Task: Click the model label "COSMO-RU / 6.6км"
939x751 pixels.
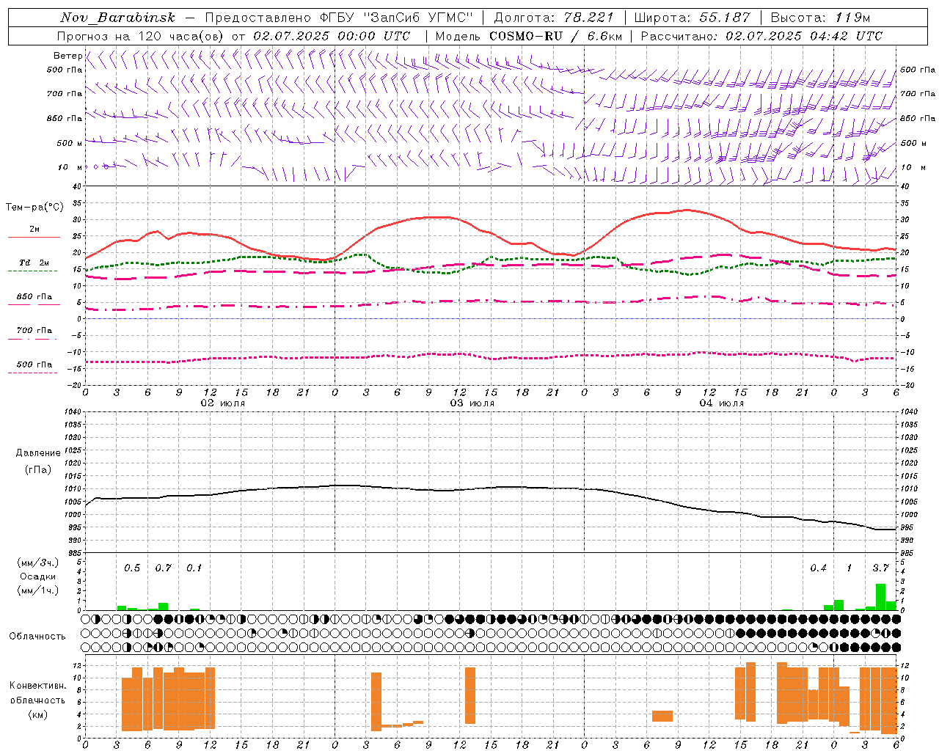Action: pos(555,36)
